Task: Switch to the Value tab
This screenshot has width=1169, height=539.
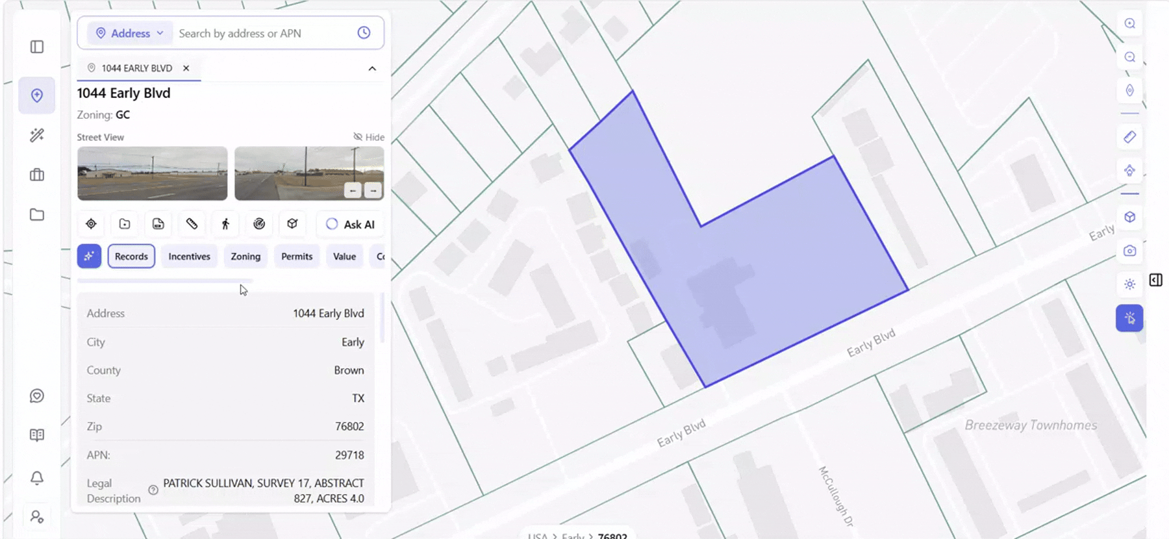Action: (x=344, y=257)
